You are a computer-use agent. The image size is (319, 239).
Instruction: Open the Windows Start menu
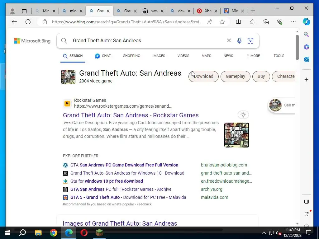(7, 233)
